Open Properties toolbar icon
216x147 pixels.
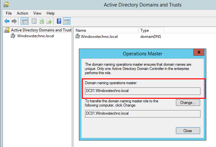coord(34,21)
